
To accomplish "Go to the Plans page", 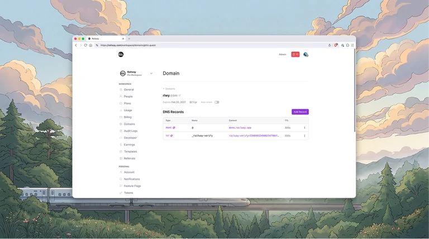I will 125,104.
